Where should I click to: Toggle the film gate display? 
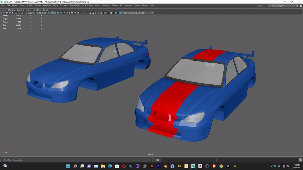click(x=29, y=13)
